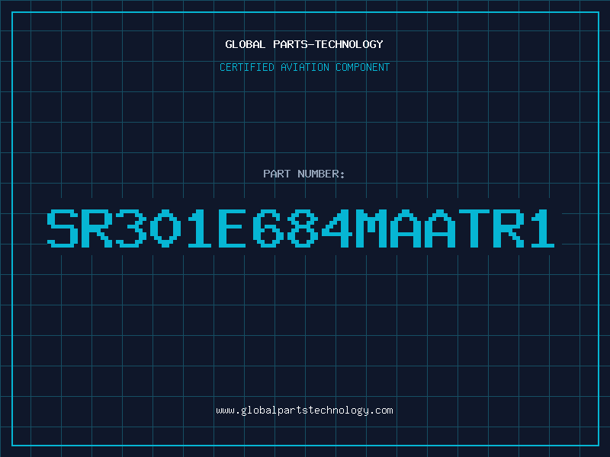Click the leading S of the part number
The height and width of the screenshot is (457, 610).
[x=63, y=228]
